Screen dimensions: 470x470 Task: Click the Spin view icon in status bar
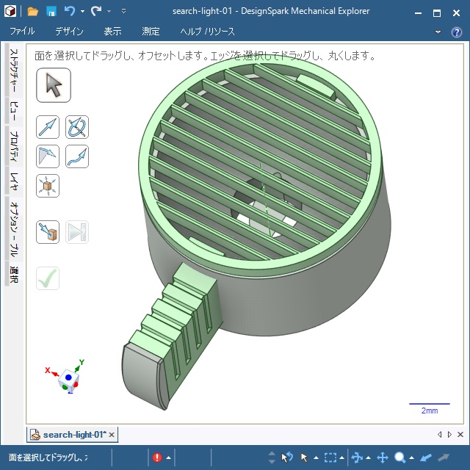point(358,458)
